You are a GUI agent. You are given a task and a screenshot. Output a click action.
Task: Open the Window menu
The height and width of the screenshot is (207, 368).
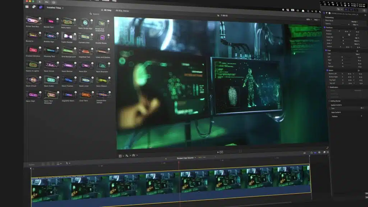click(105, 1)
